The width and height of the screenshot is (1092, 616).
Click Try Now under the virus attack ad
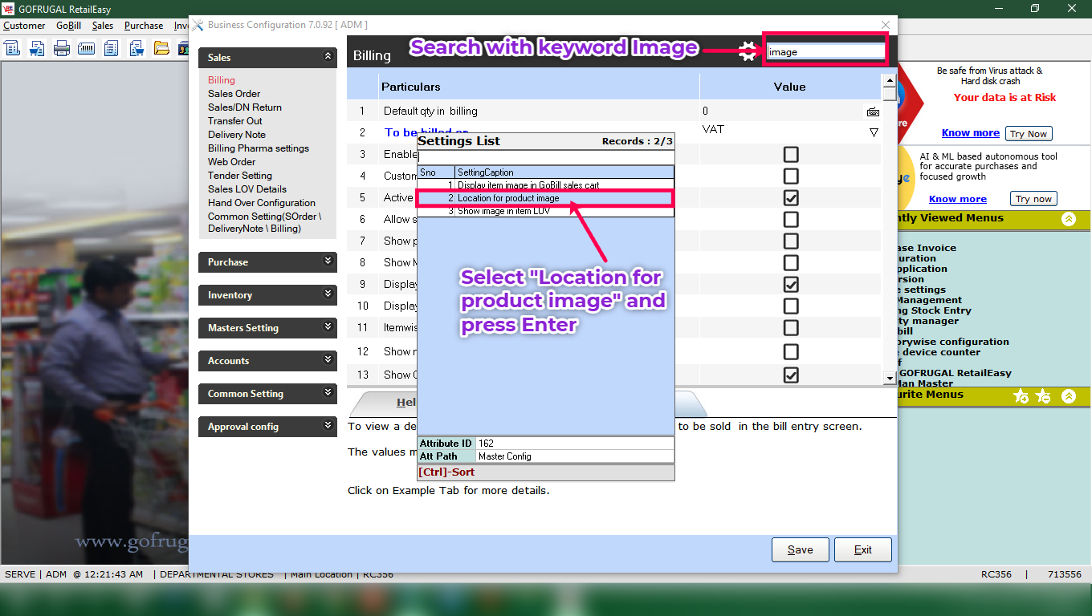tap(1029, 134)
